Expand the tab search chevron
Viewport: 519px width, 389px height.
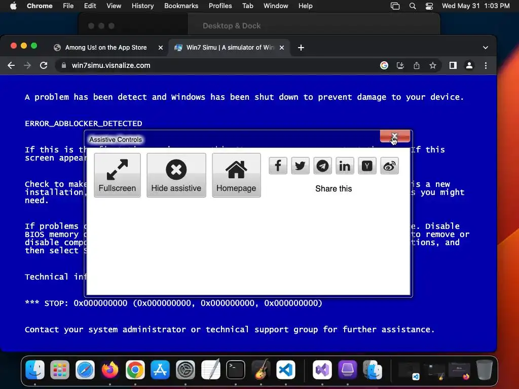coord(485,48)
